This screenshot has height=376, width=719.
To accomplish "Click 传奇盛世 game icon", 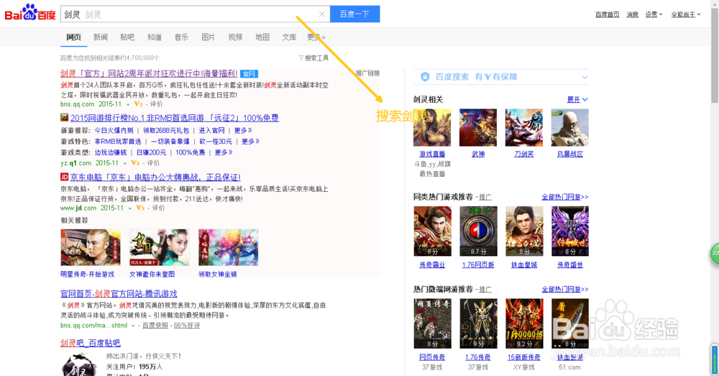I will click(x=569, y=231).
